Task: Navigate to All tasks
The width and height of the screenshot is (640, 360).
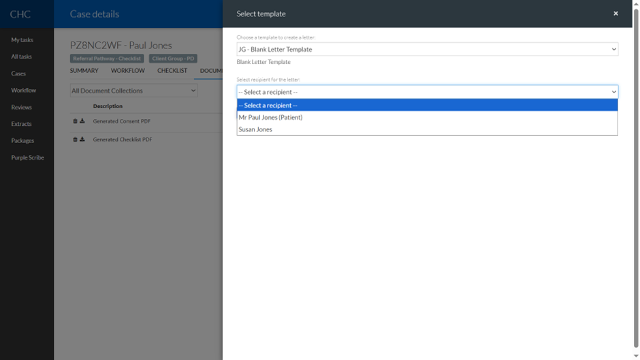Action: tap(21, 57)
